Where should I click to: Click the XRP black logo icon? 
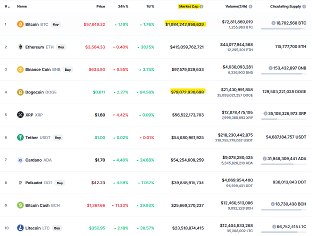(x=20, y=115)
